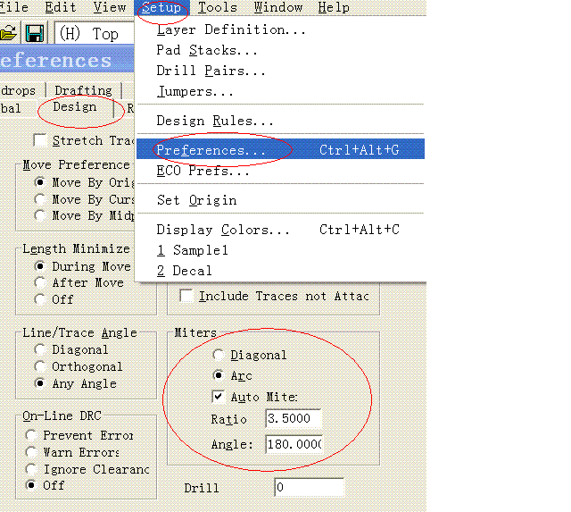
Task: Toggle Stretch Traces checkbox
Action: (39, 140)
